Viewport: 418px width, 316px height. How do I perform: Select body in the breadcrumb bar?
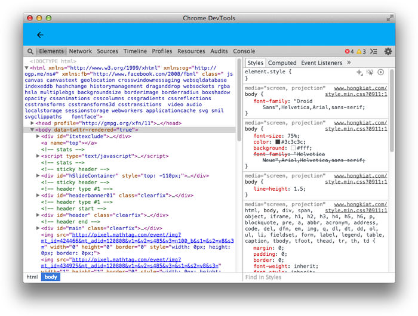[51, 277]
